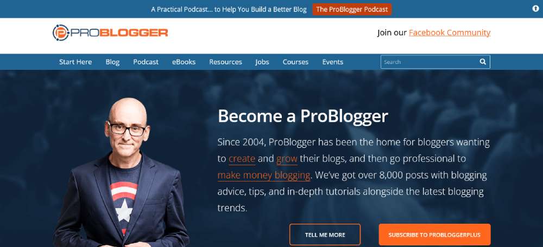Screen dimensions: 543x247
Task: Open the Resources menu item
Action: pyautogui.click(x=225, y=62)
